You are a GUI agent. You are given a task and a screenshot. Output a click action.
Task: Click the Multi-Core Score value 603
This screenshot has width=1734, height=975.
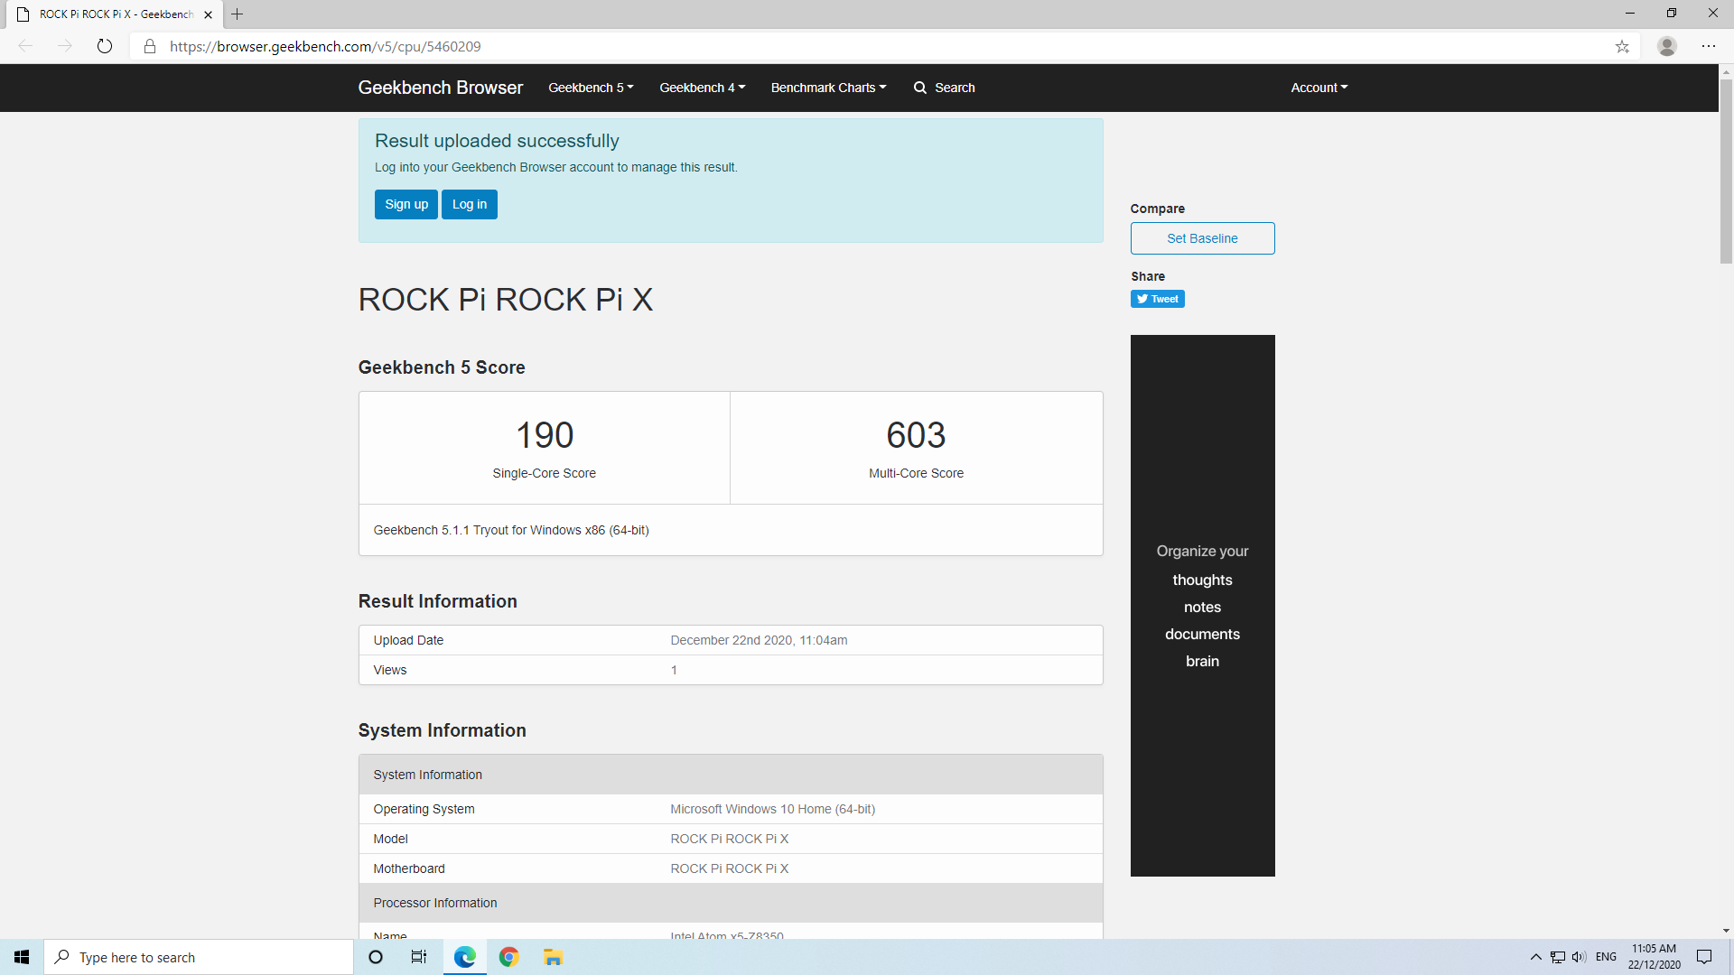click(916, 435)
